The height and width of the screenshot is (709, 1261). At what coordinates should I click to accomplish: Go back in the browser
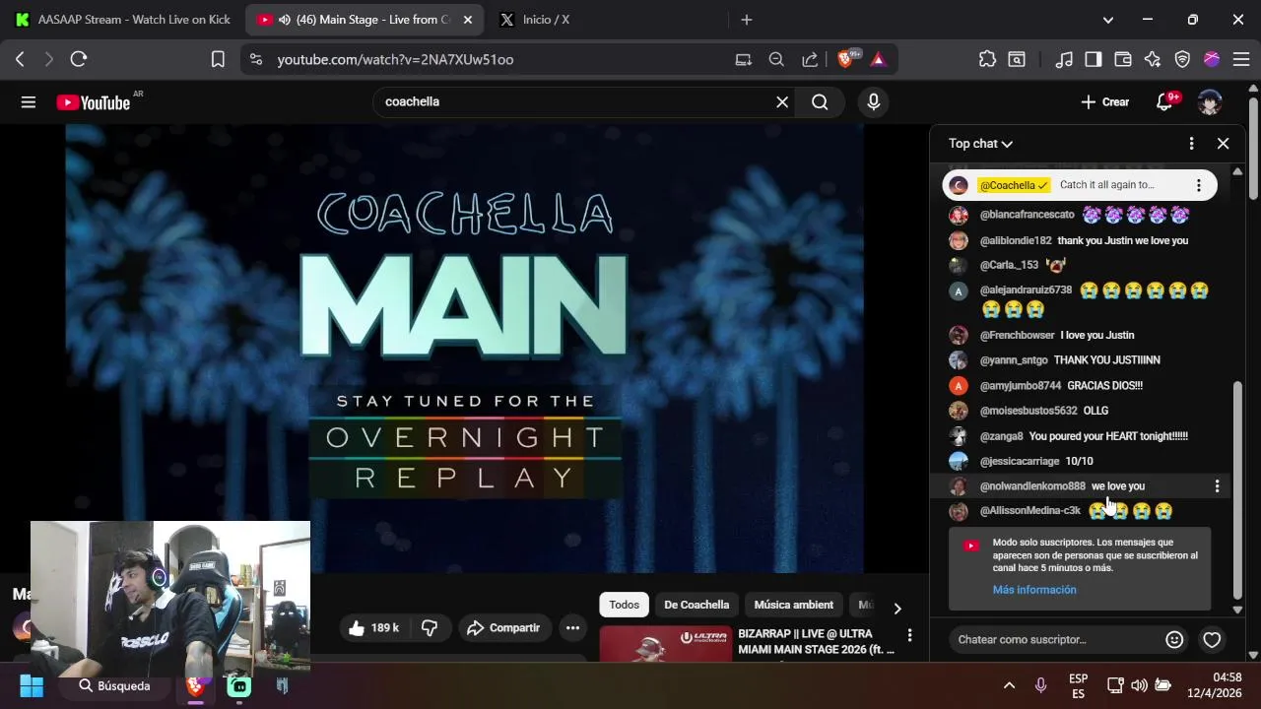pos(20,59)
